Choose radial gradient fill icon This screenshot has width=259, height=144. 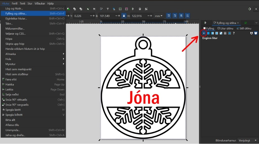tap(217, 33)
